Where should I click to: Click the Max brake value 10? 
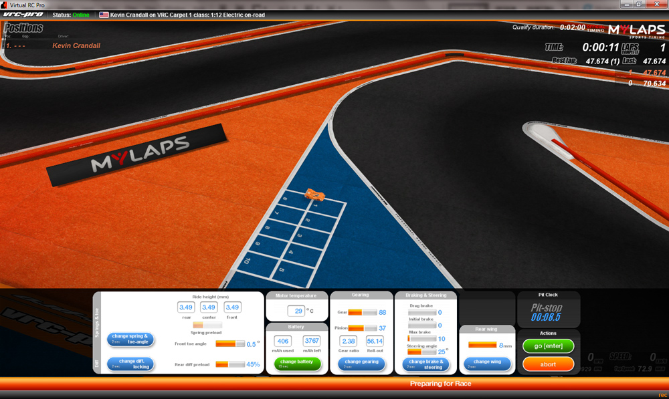pos(442,339)
